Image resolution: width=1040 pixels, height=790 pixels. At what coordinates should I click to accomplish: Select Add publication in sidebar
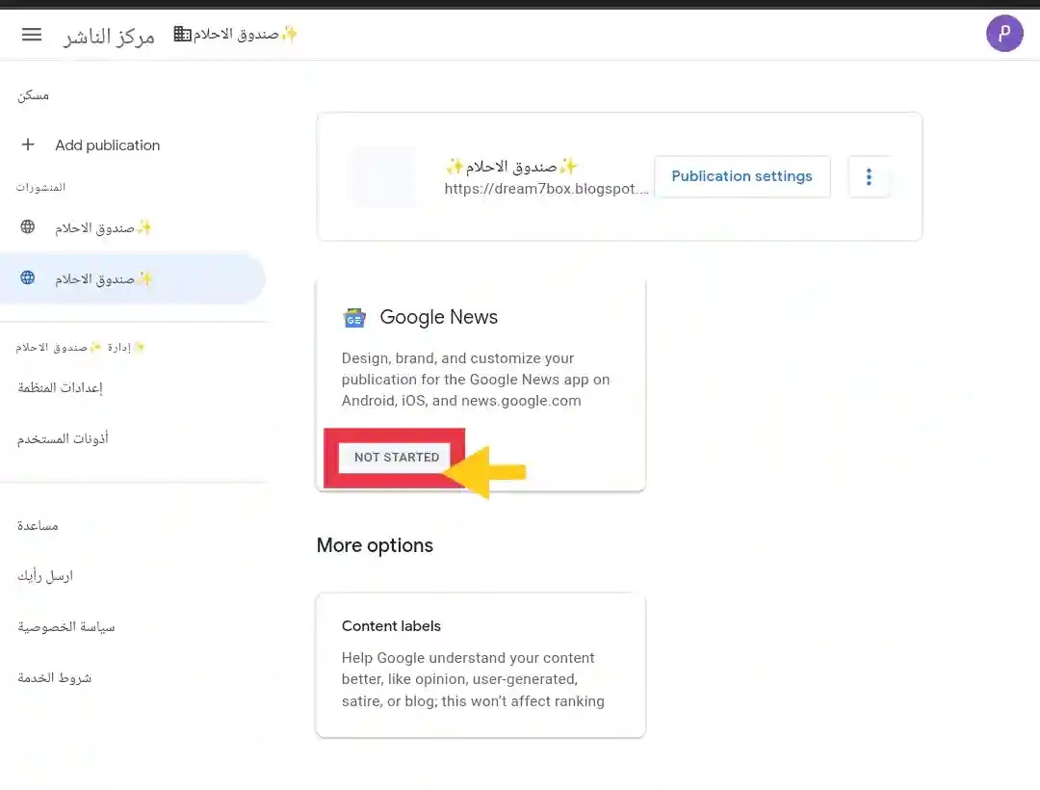[x=108, y=145]
